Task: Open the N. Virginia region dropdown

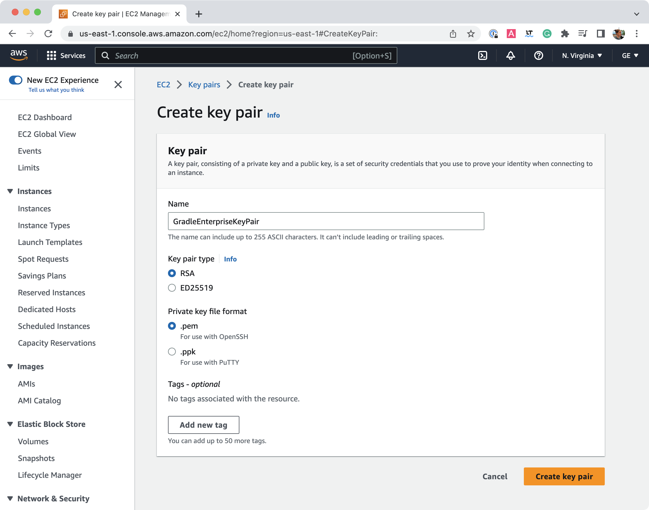Action: [582, 55]
